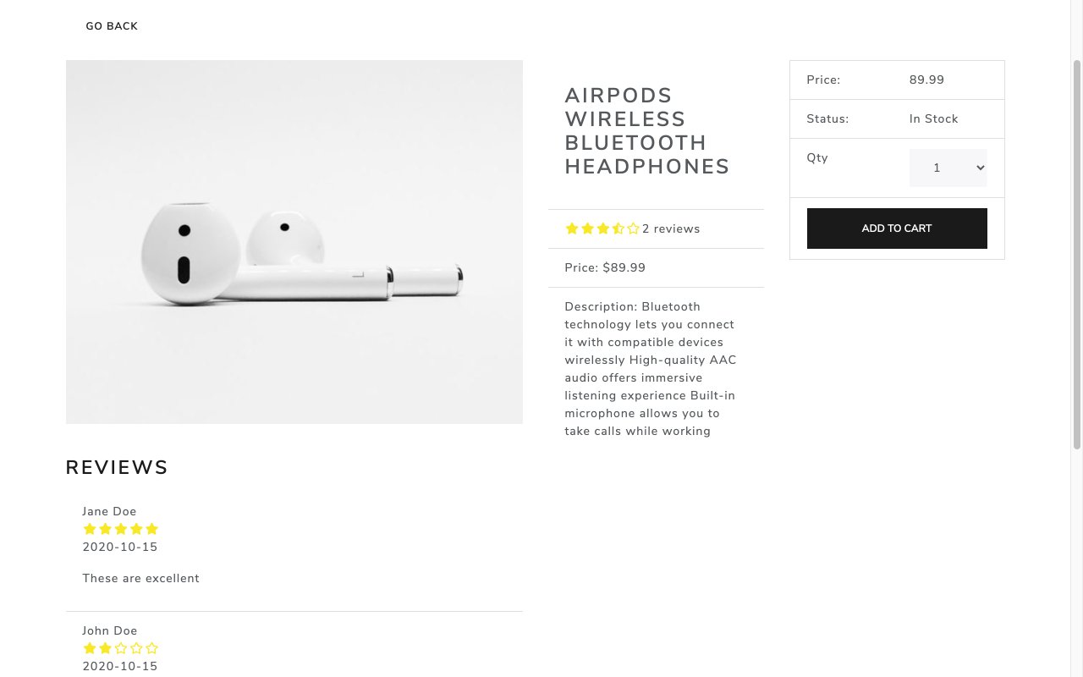Click the empty fifth star beside '2 reviews'
The width and height of the screenshot is (1083, 677).
click(x=634, y=228)
